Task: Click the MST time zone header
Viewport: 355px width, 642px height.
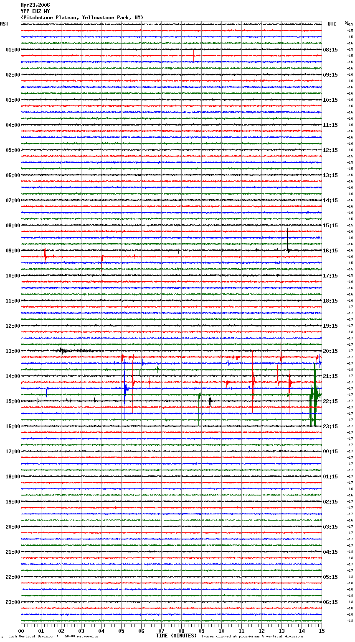Action: pos(4,24)
